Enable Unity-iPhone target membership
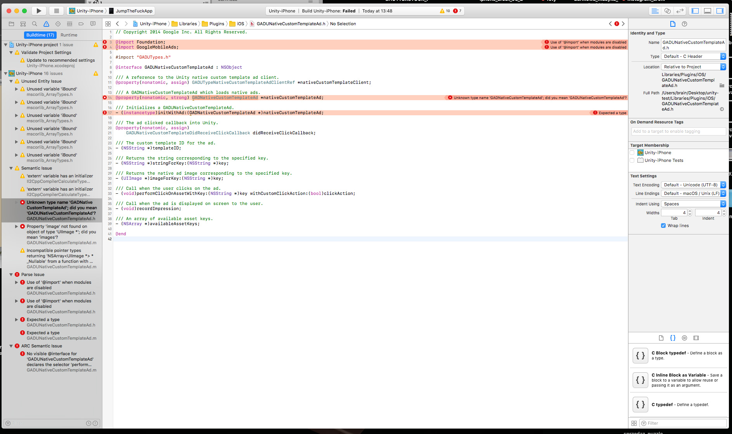This screenshot has width=732, height=434. (632, 153)
